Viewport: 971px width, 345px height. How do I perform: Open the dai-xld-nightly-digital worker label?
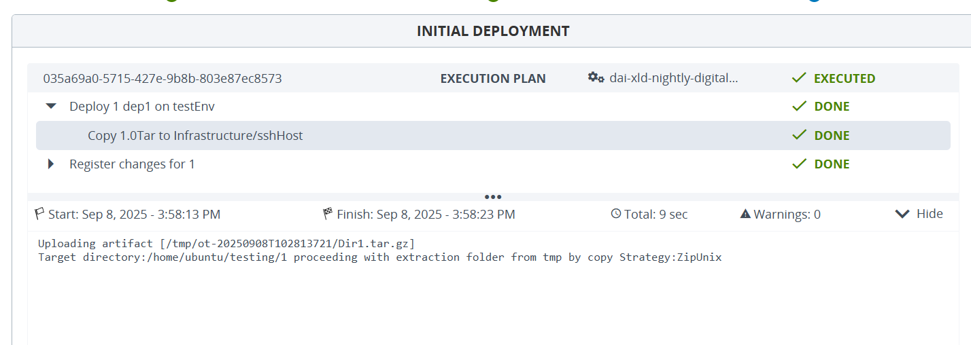pos(673,78)
